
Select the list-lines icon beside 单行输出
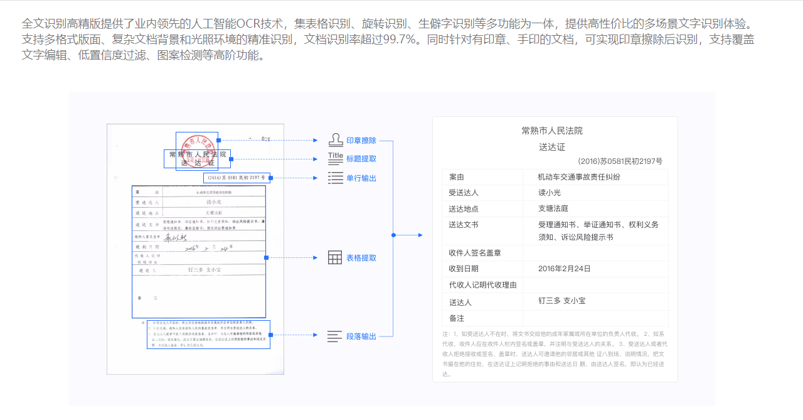click(x=336, y=178)
